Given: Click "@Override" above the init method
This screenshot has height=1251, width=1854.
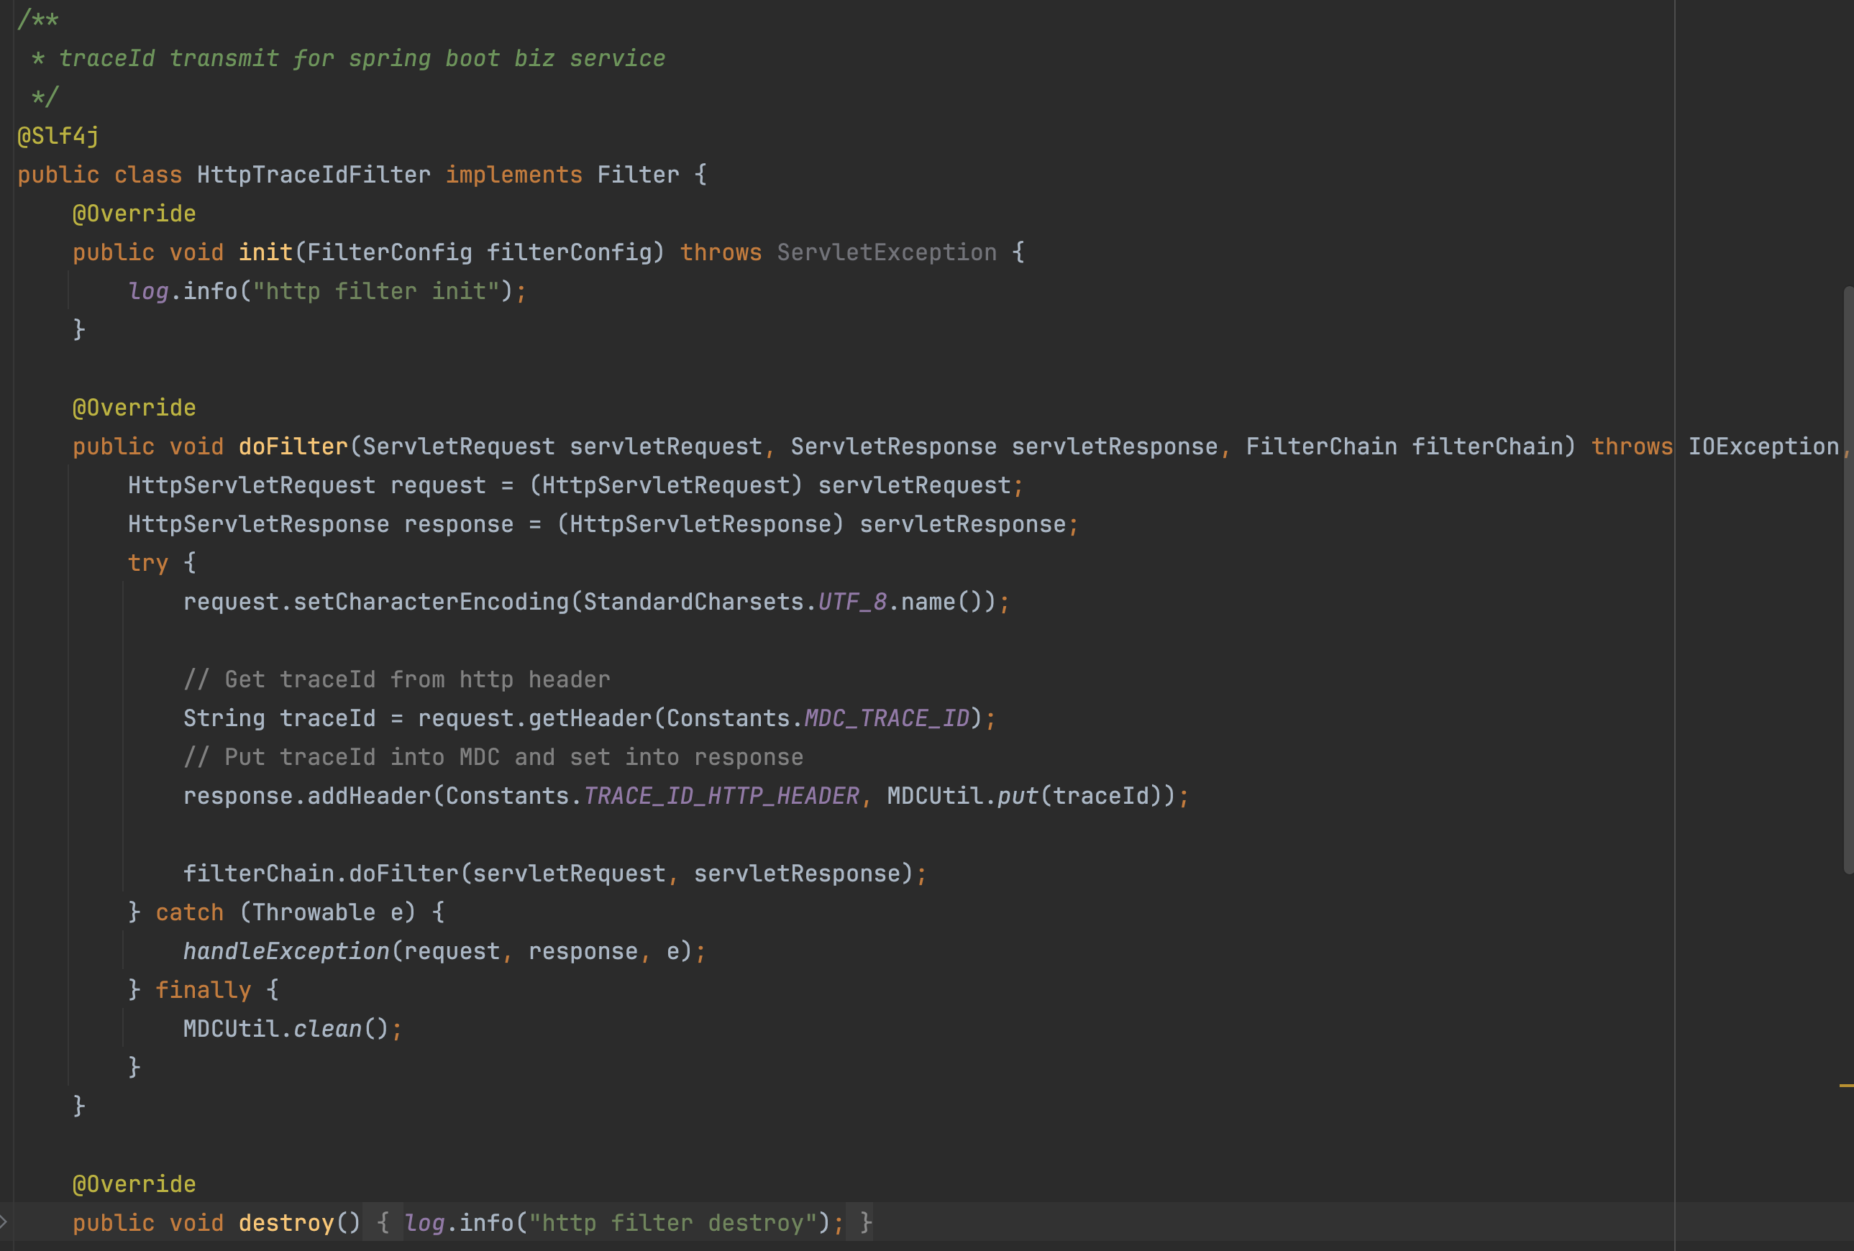Looking at the screenshot, I should (x=134, y=214).
